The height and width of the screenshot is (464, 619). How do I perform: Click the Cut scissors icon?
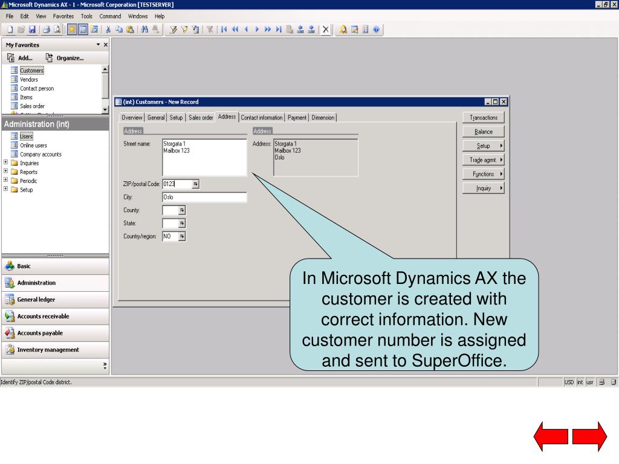click(108, 30)
